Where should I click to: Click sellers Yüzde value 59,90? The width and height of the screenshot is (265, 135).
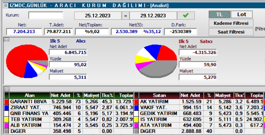[x=198, y=65]
